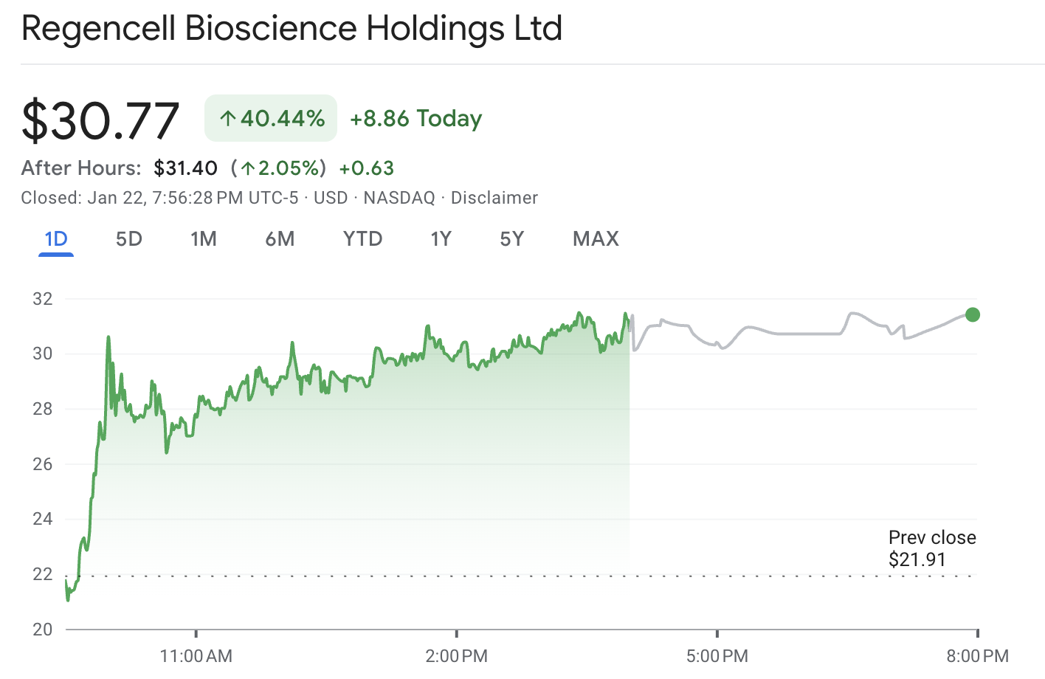
Task: Click the 5:00 PM time axis label
Action: [717, 655]
